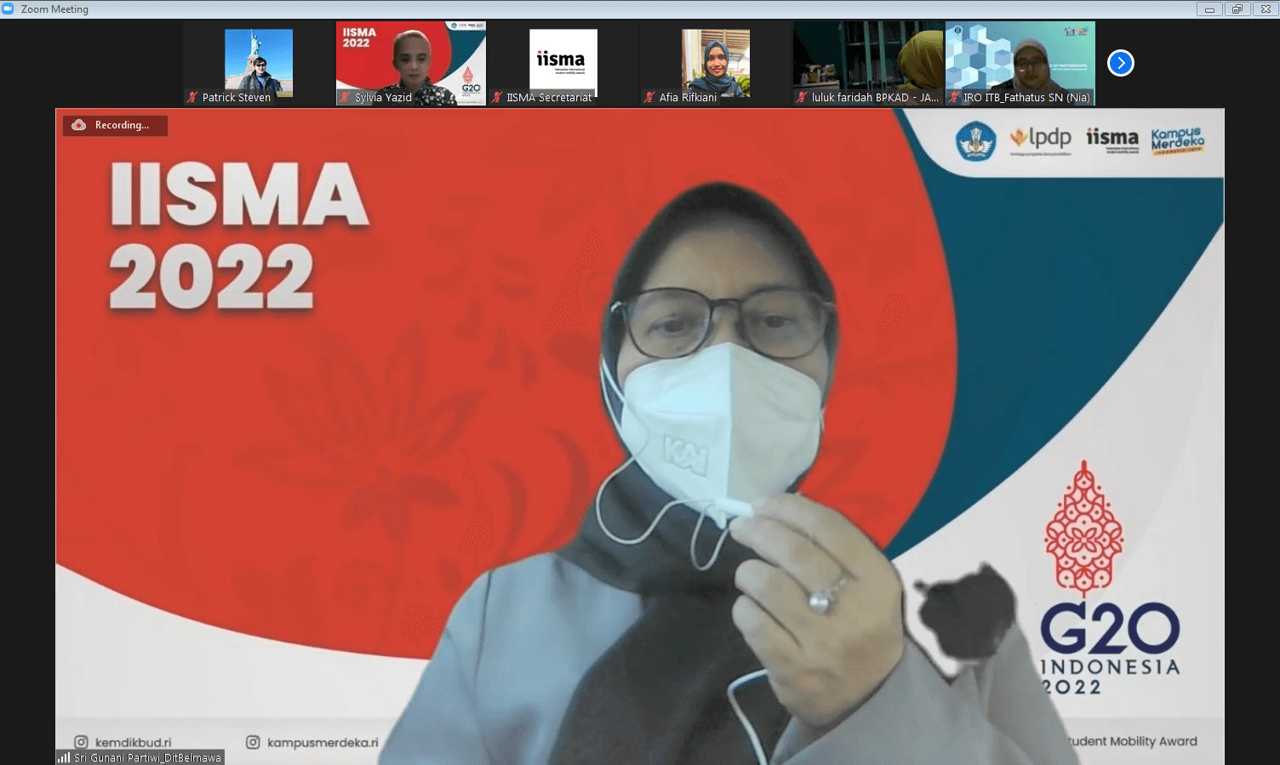Screen dimensions: 1280x765
Task: Click the mute indicator on IISMA Secretariat's tile
Action: (x=497, y=97)
